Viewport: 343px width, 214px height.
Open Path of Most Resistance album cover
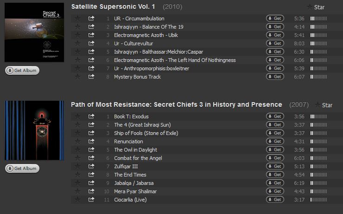pyautogui.click(x=35, y=130)
